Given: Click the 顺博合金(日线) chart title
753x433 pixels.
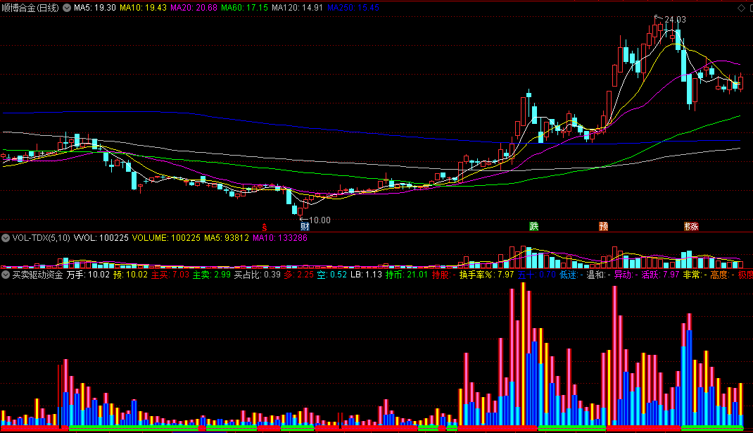Looking at the screenshot, I should pos(30,8).
